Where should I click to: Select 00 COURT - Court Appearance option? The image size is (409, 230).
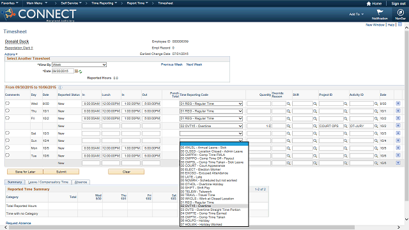pos(214,166)
